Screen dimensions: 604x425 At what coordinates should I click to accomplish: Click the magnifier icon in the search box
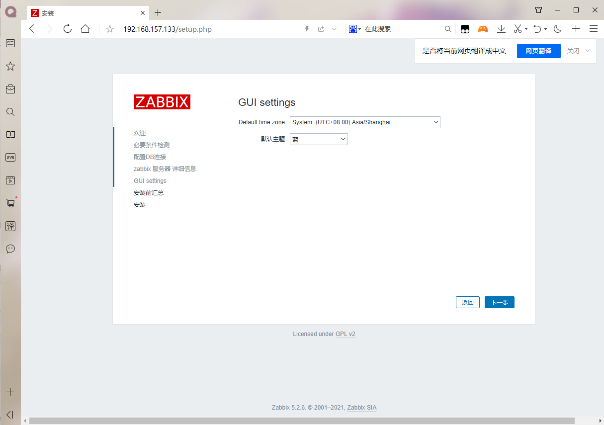(x=447, y=29)
